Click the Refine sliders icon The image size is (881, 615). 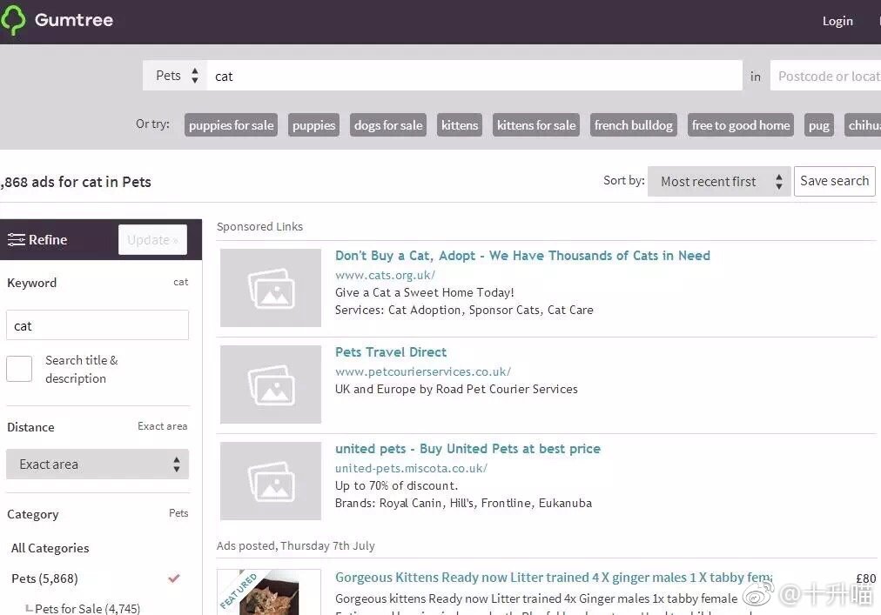[16, 240]
